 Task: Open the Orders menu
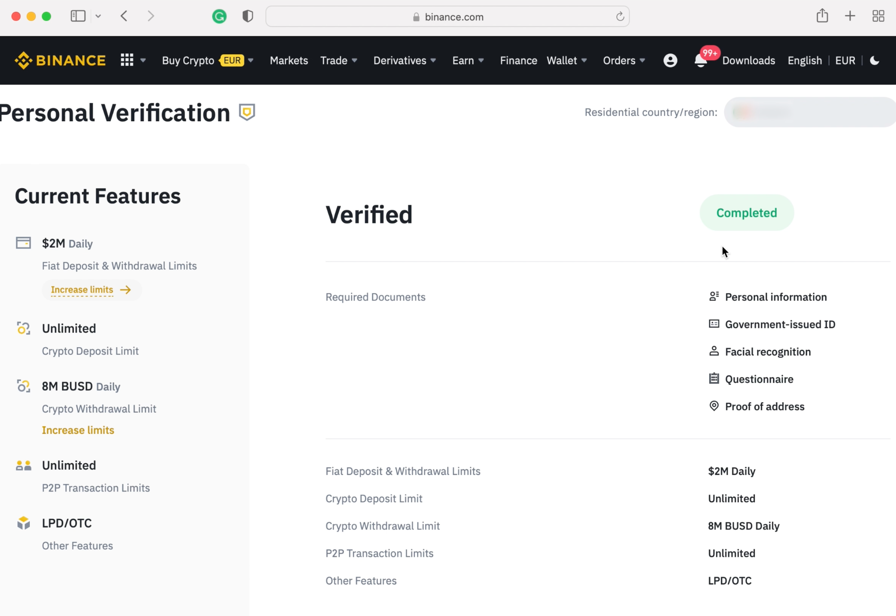[619, 60]
